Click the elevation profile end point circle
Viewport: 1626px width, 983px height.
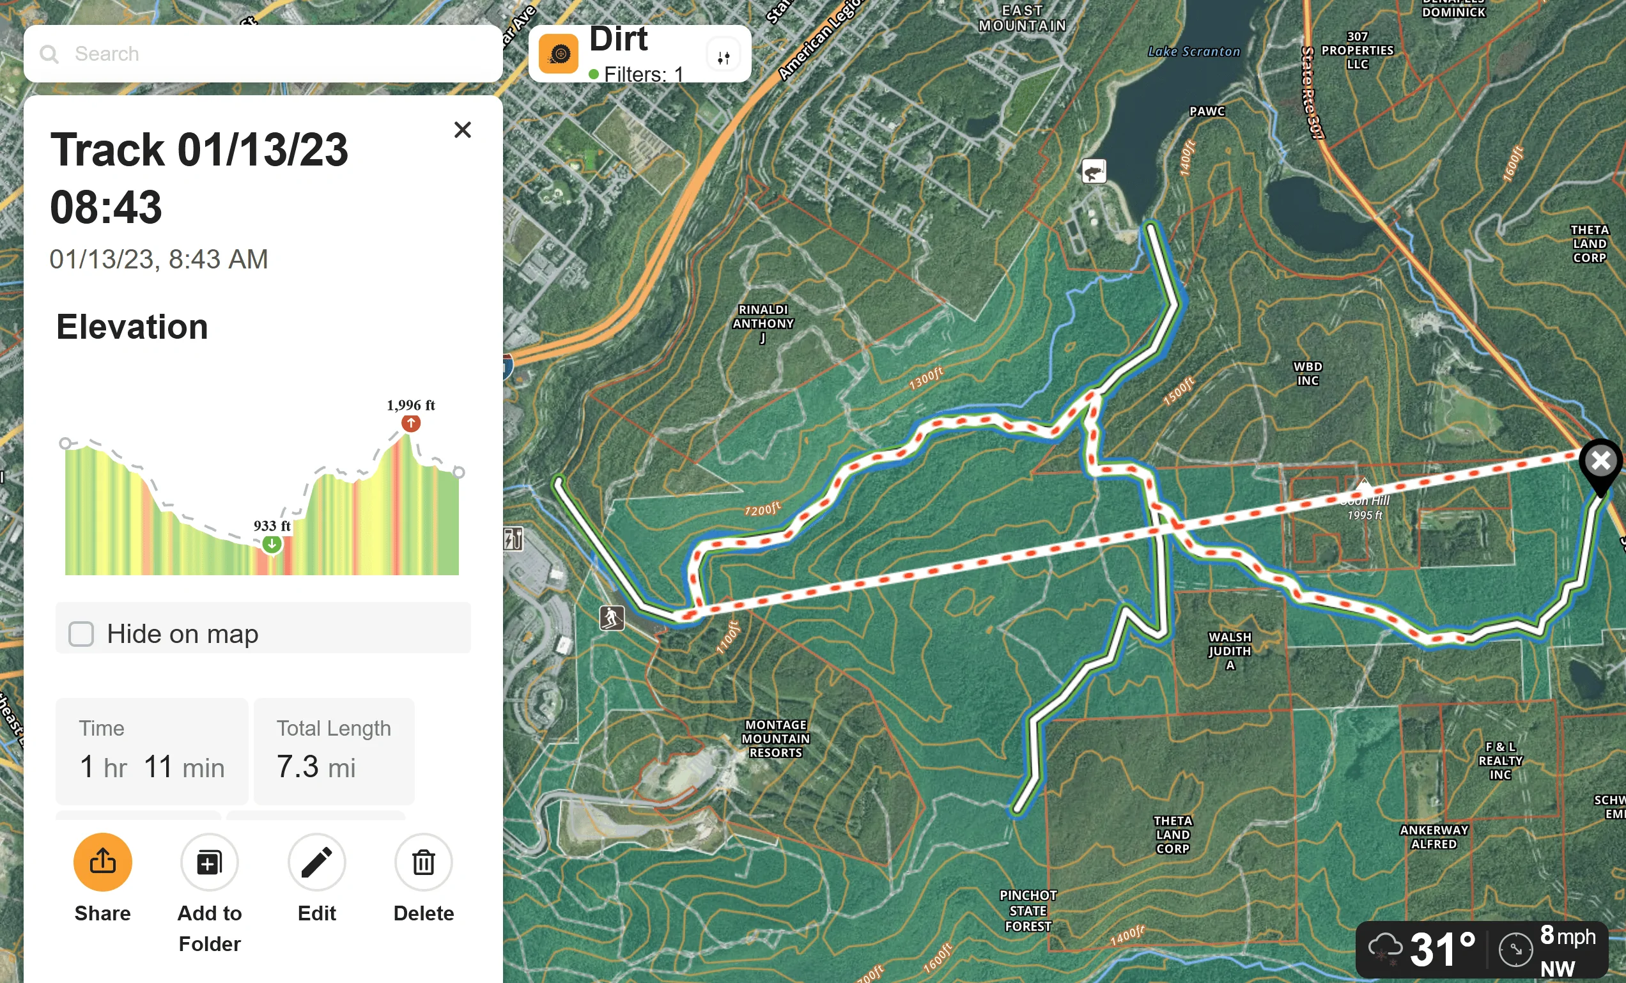pyautogui.click(x=459, y=472)
